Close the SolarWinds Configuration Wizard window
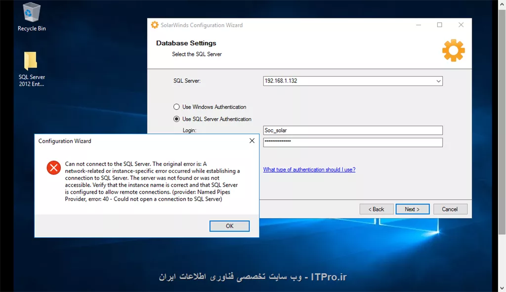Image resolution: width=506 pixels, height=292 pixels. [x=461, y=25]
